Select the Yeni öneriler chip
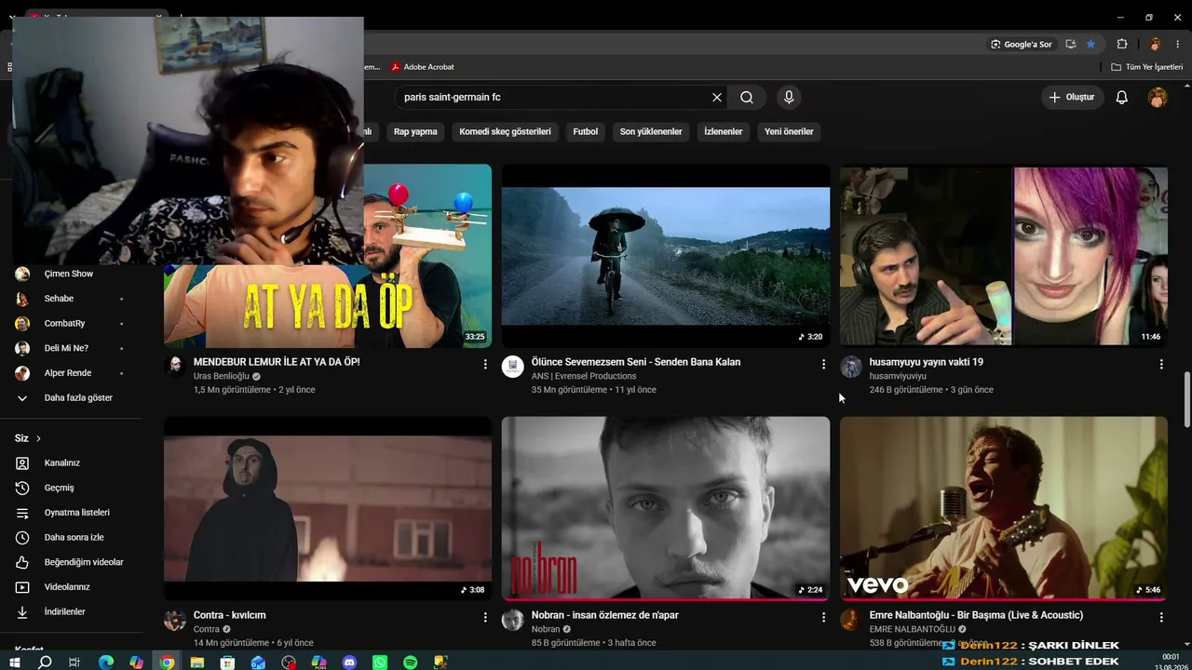 (789, 131)
